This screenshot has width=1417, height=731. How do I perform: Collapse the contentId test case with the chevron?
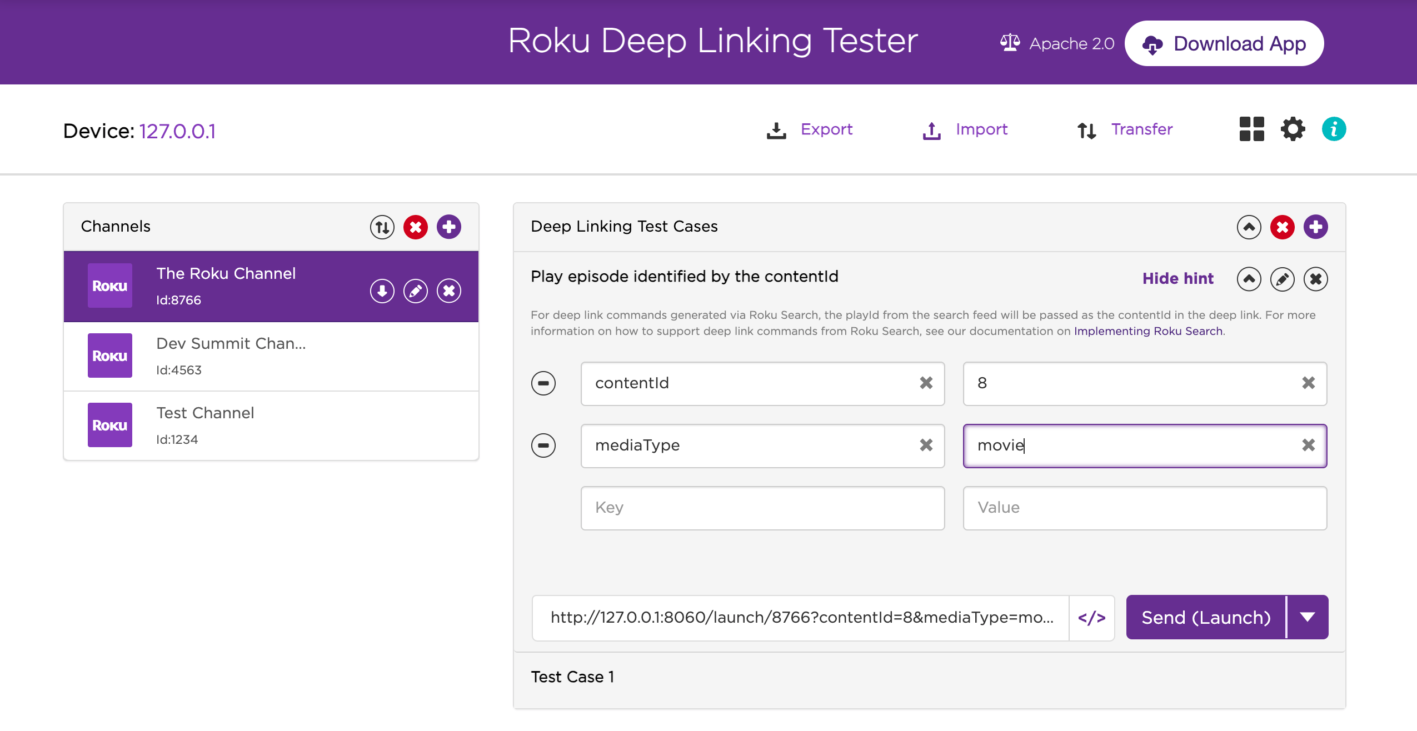click(1249, 279)
